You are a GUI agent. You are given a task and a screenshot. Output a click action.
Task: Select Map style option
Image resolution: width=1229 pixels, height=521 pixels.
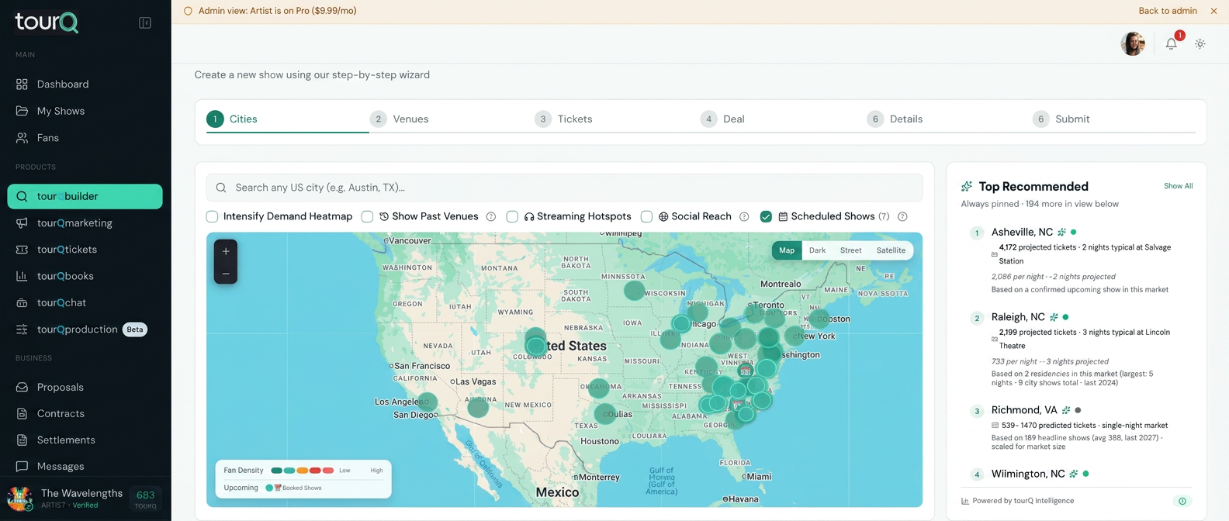point(787,250)
